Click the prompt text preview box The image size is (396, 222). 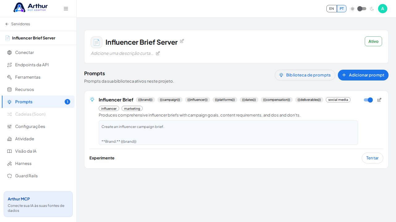pos(228,133)
